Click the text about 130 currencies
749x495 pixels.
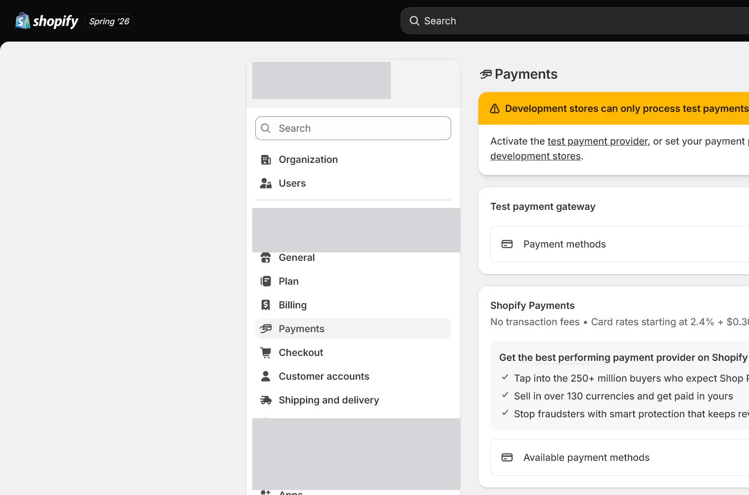[x=623, y=396]
